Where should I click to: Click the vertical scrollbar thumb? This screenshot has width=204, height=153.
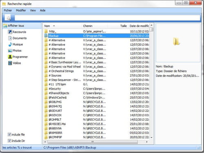point(151,29)
